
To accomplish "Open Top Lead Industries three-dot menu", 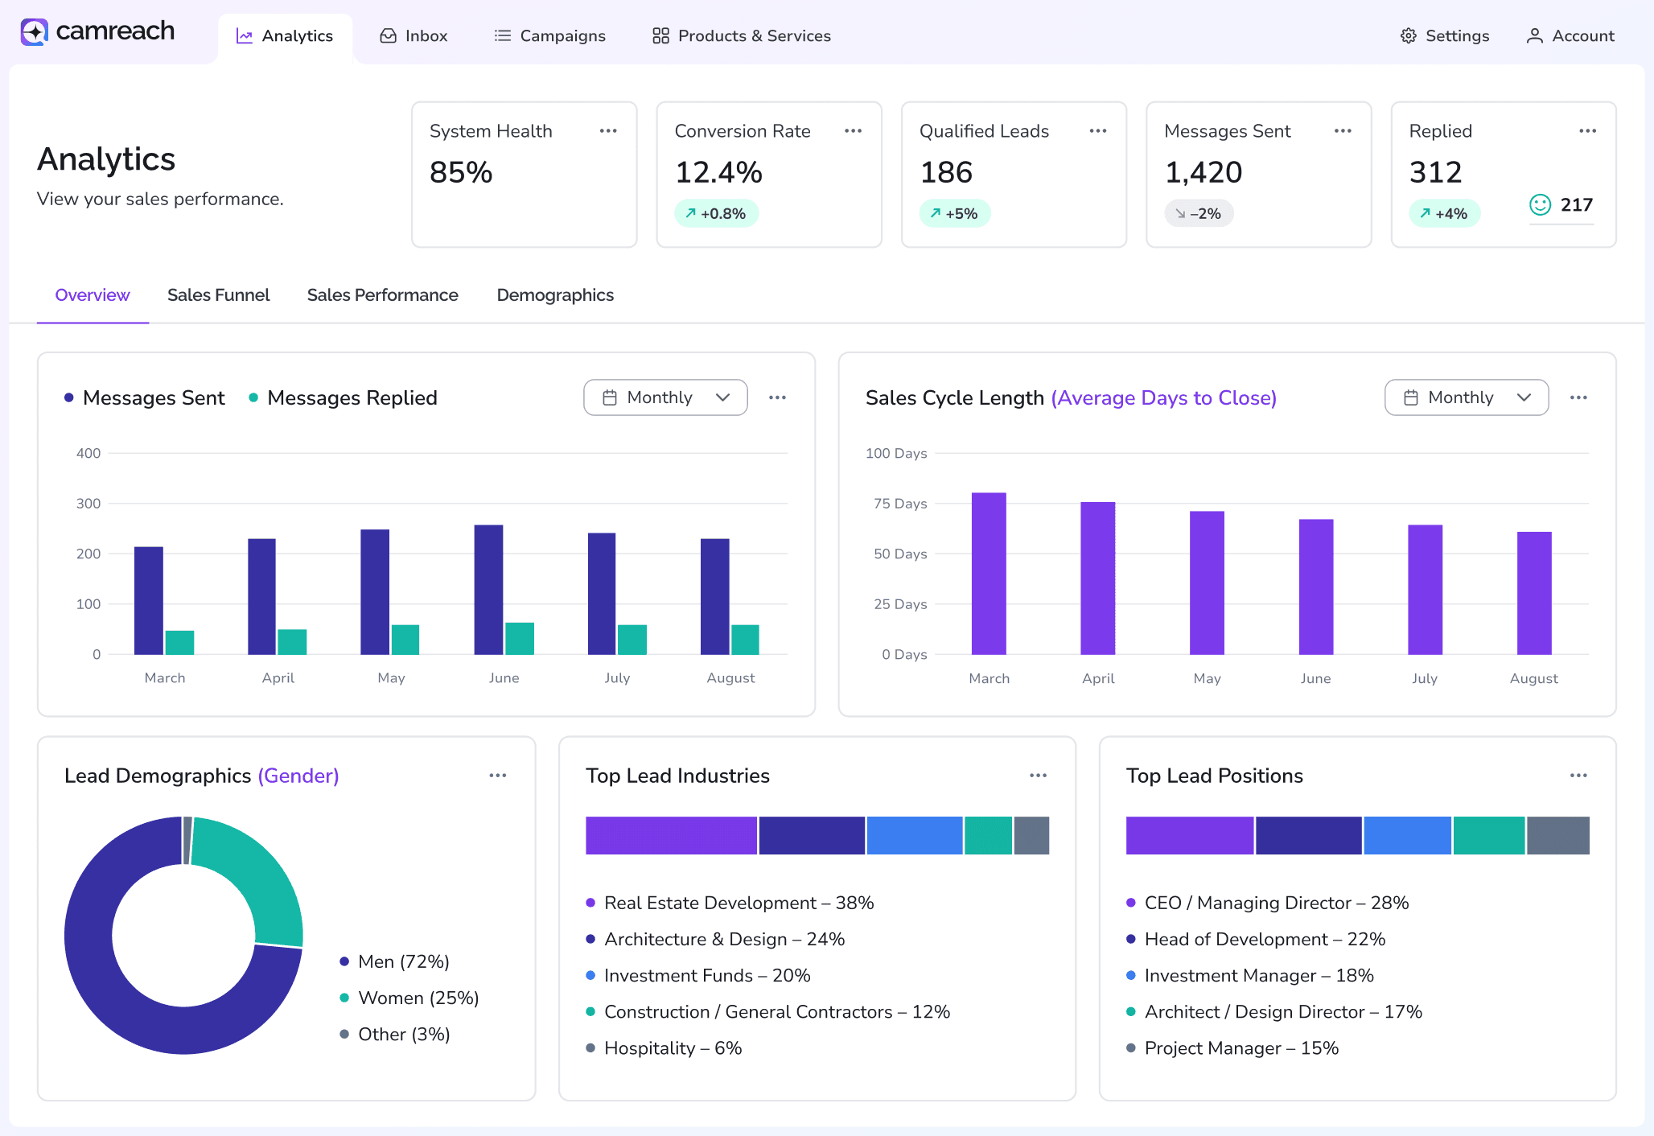I will (x=1038, y=776).
